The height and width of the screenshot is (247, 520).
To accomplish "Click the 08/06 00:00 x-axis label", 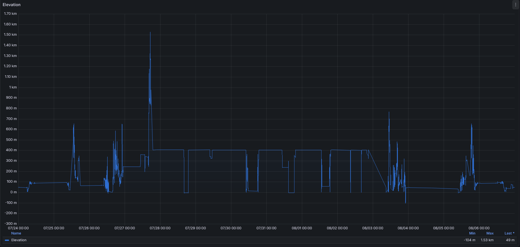I will (479, 228).
